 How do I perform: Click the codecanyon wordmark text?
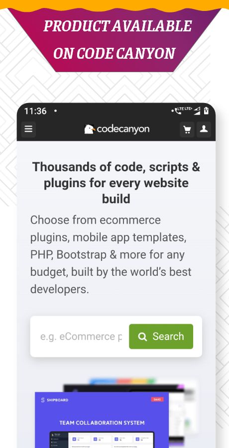click(123, 129)
